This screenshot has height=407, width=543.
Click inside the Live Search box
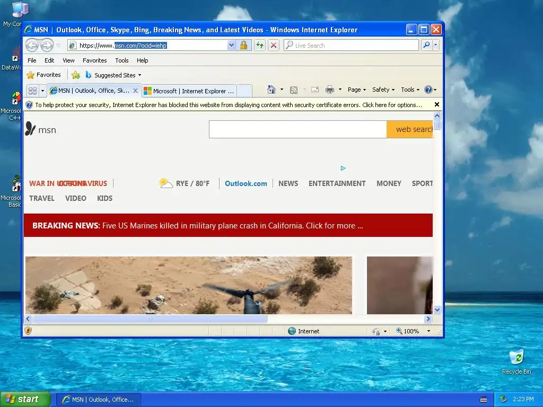click(351, 46)
